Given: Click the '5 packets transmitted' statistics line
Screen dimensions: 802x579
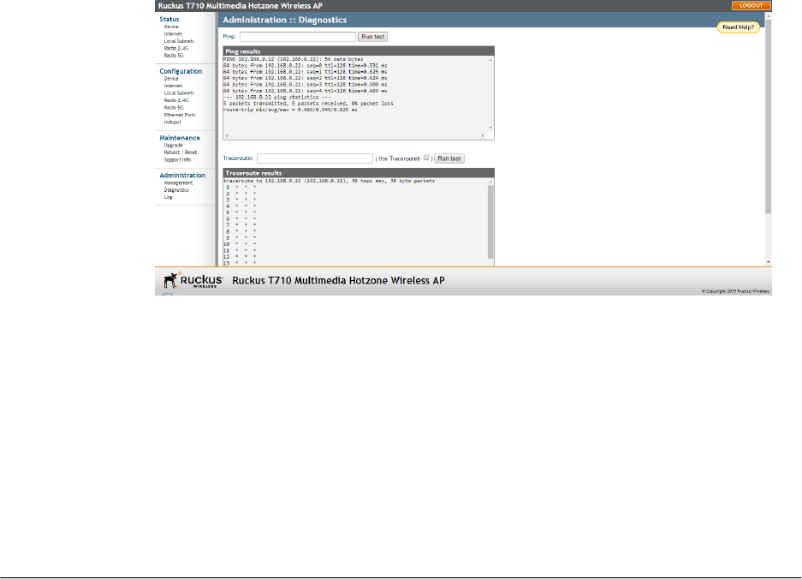Looking at the screenshot, I should [308, 104].
